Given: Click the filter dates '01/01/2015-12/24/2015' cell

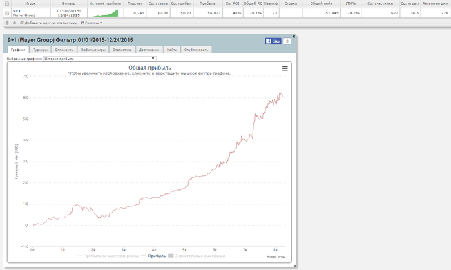Looking at the screenshot, I should tap(68, 13).
